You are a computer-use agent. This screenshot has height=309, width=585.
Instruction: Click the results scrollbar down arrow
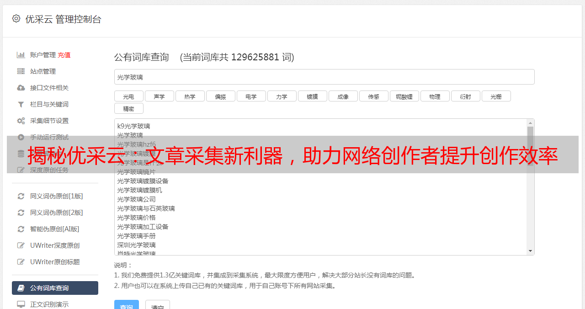[x=530, y=251]
